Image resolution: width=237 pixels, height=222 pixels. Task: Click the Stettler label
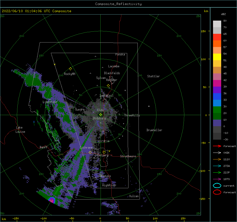tap(154, 76)
